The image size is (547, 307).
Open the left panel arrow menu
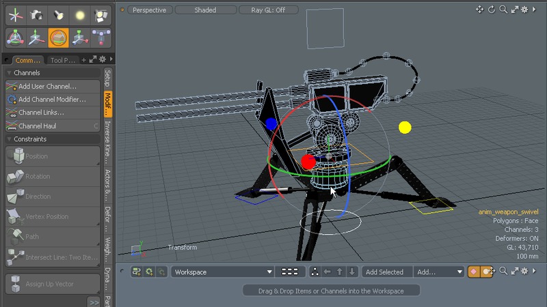111,59
